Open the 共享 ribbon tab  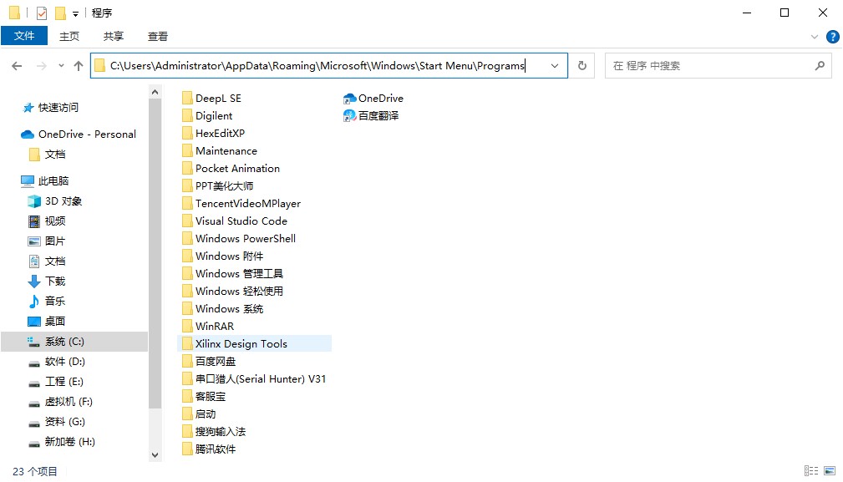pos(113,36)
